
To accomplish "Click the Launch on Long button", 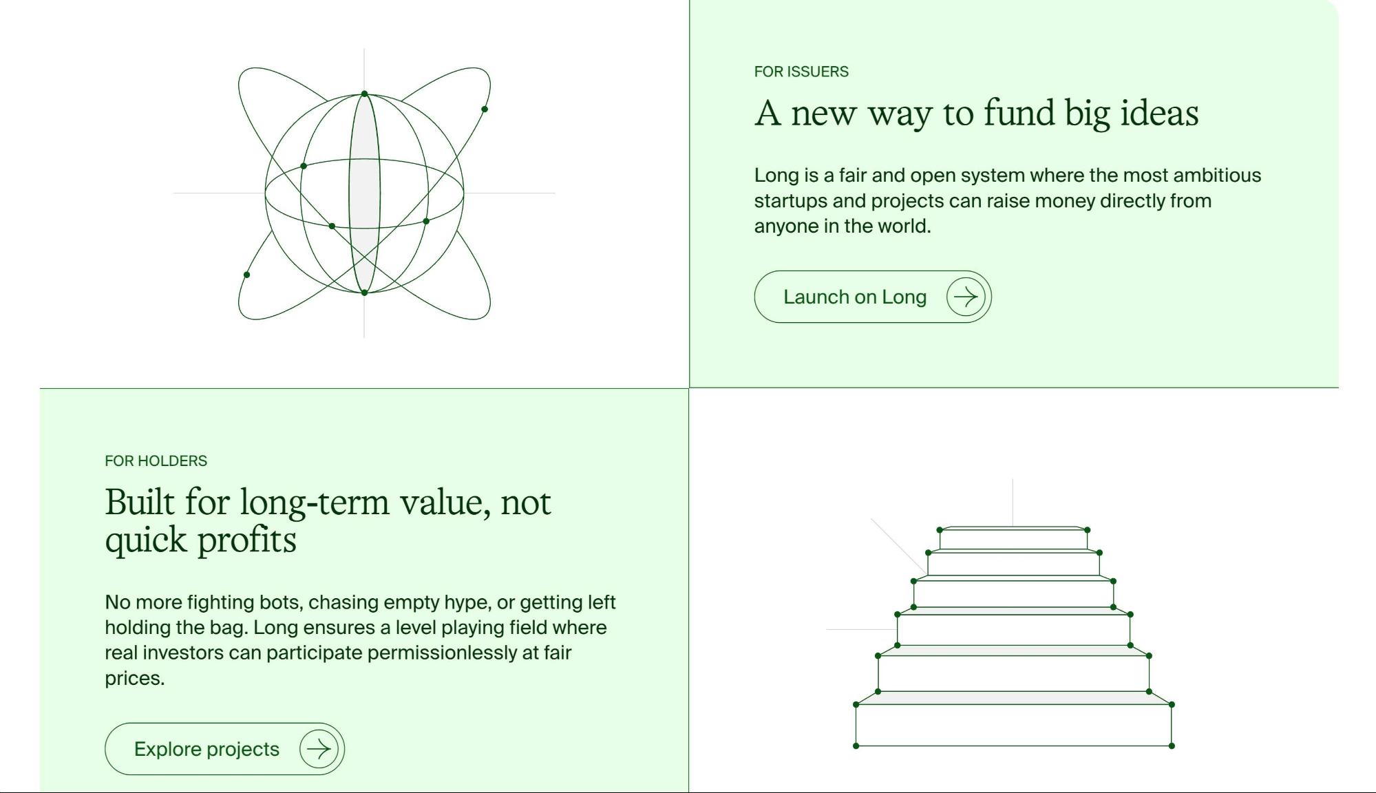I will (854, 297).
